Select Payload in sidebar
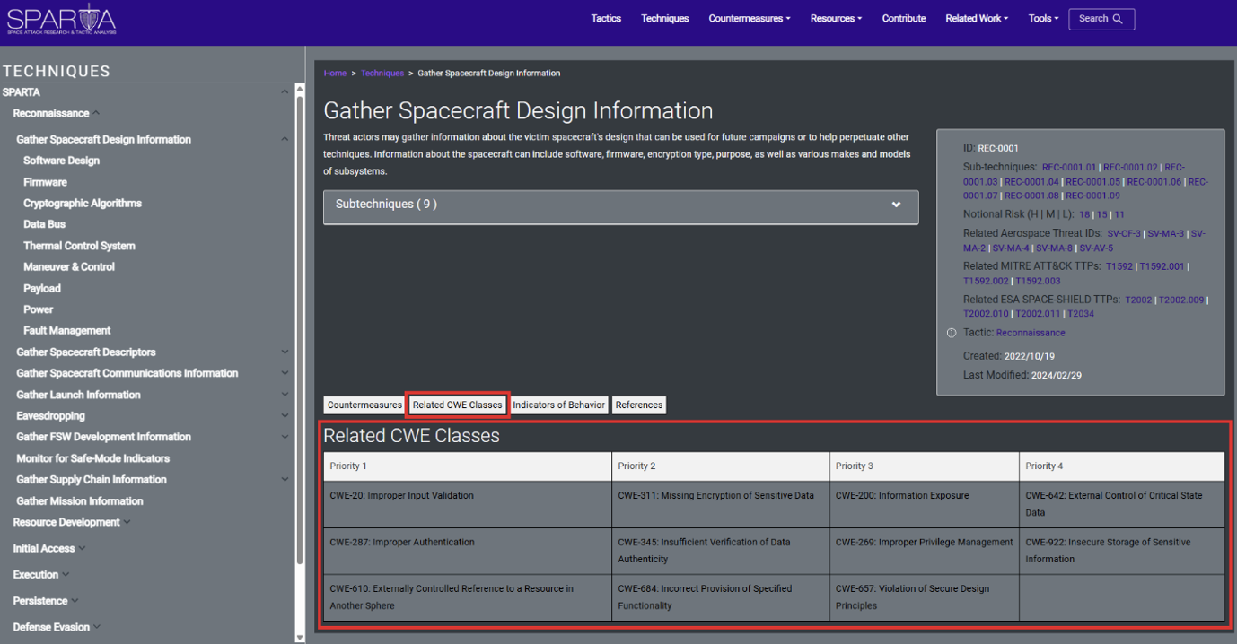Image resolution: width=1237 pixels, height=644 pixels. point(42,289)
